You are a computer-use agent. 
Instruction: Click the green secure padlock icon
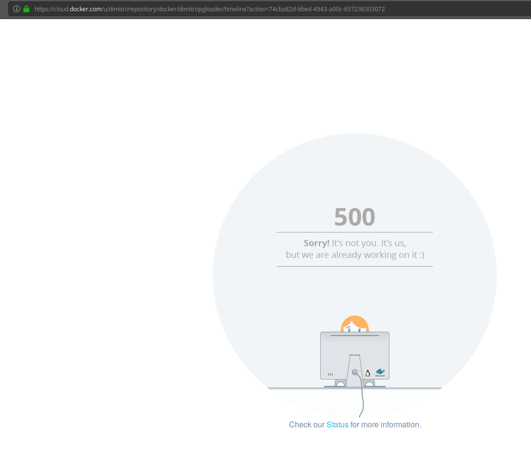pyautogui.click(x=26, y=9)
